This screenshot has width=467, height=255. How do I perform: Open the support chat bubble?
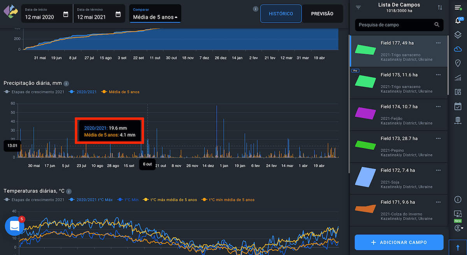pos(14,226)
